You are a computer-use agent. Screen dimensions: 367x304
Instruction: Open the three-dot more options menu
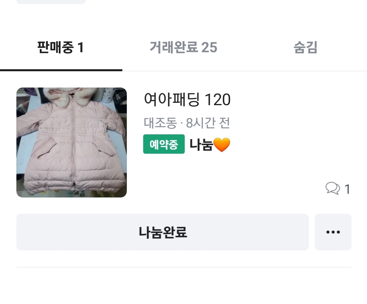(333, 232)
